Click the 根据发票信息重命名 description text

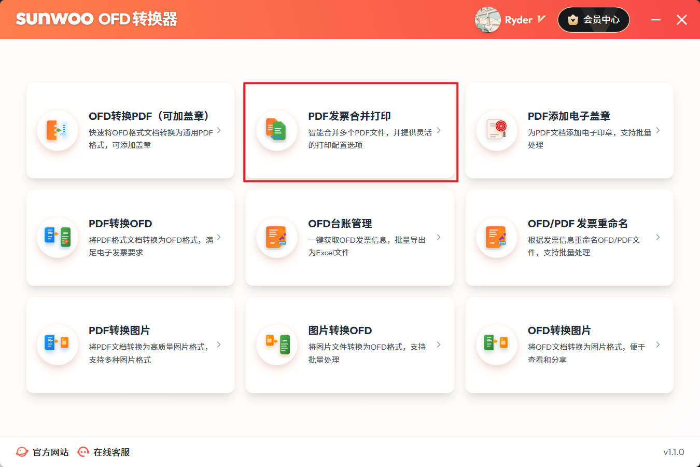point(584,246)
